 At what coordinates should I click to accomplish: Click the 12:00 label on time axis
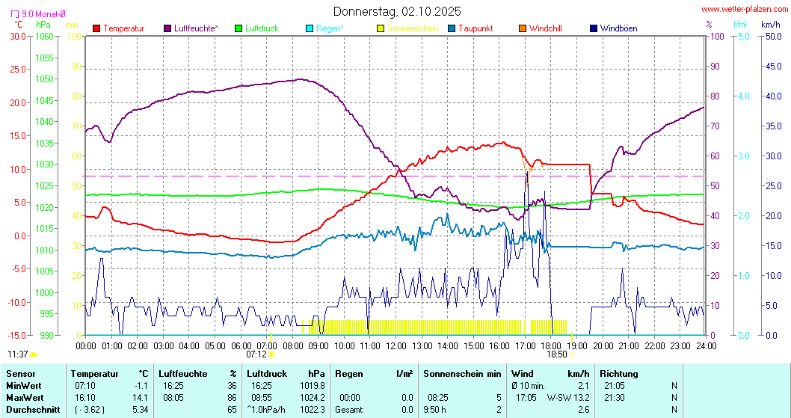point(395,345)
